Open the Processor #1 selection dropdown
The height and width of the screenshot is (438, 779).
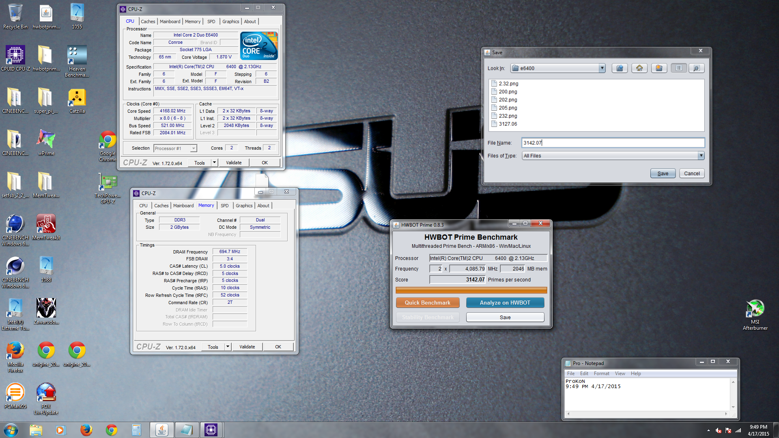click(194, 148)
